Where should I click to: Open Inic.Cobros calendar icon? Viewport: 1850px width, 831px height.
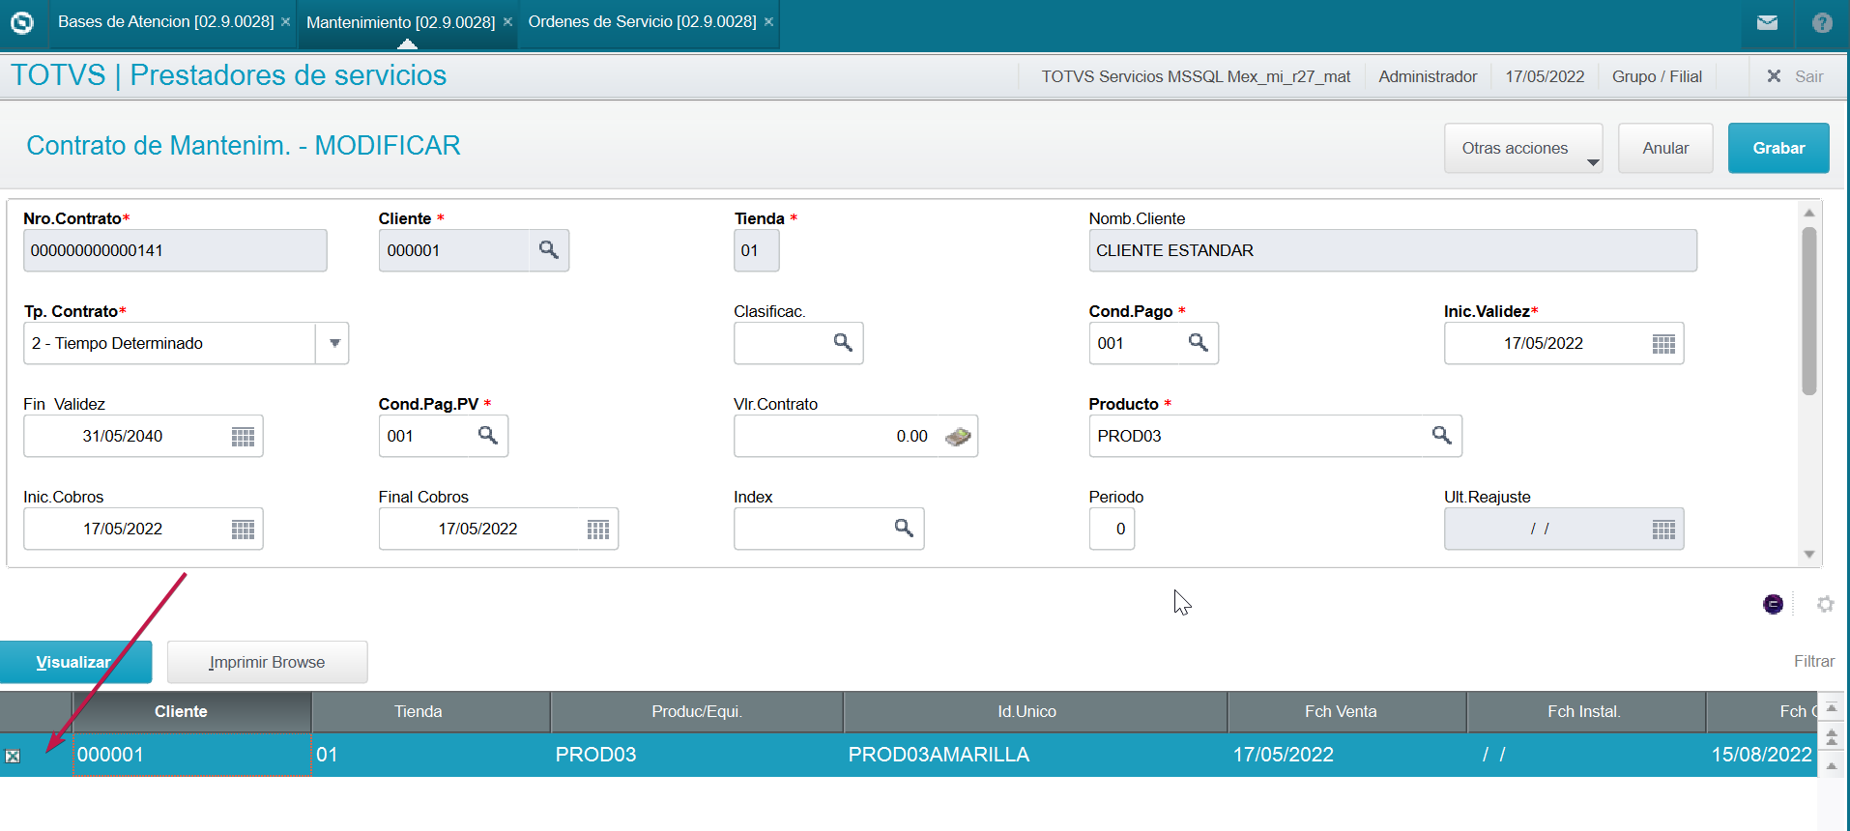pyautogui.click(x=243, y=530)
